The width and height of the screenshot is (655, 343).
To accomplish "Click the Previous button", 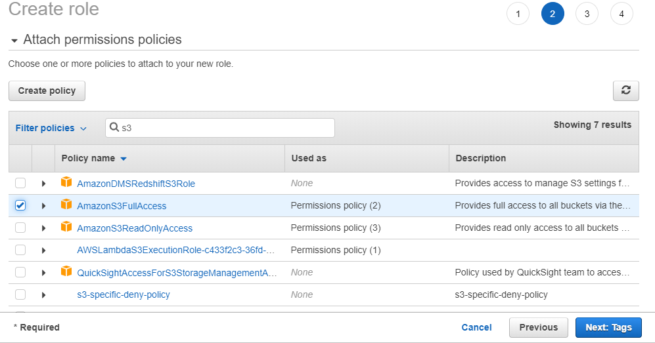I will 539,327.
